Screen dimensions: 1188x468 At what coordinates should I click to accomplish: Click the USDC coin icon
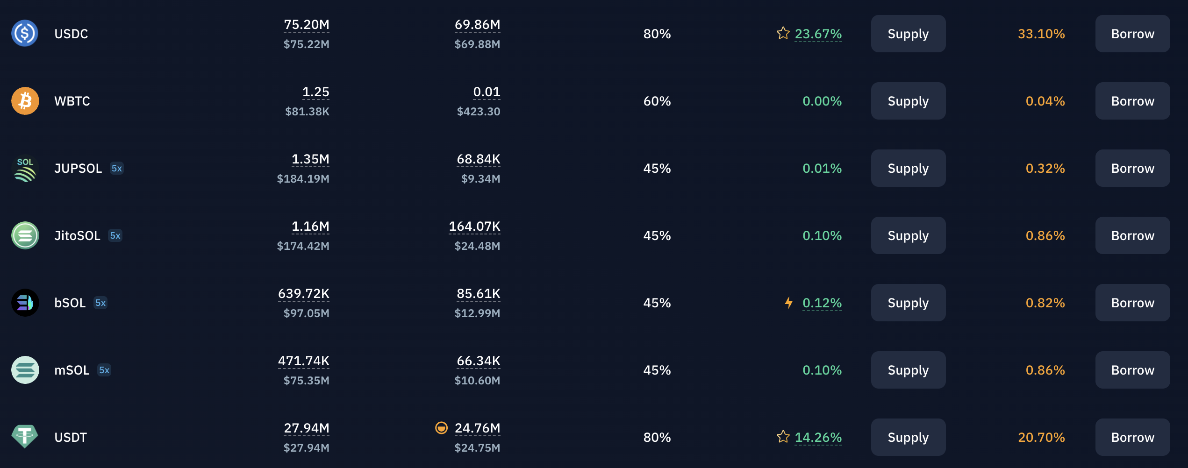point(25,34)
